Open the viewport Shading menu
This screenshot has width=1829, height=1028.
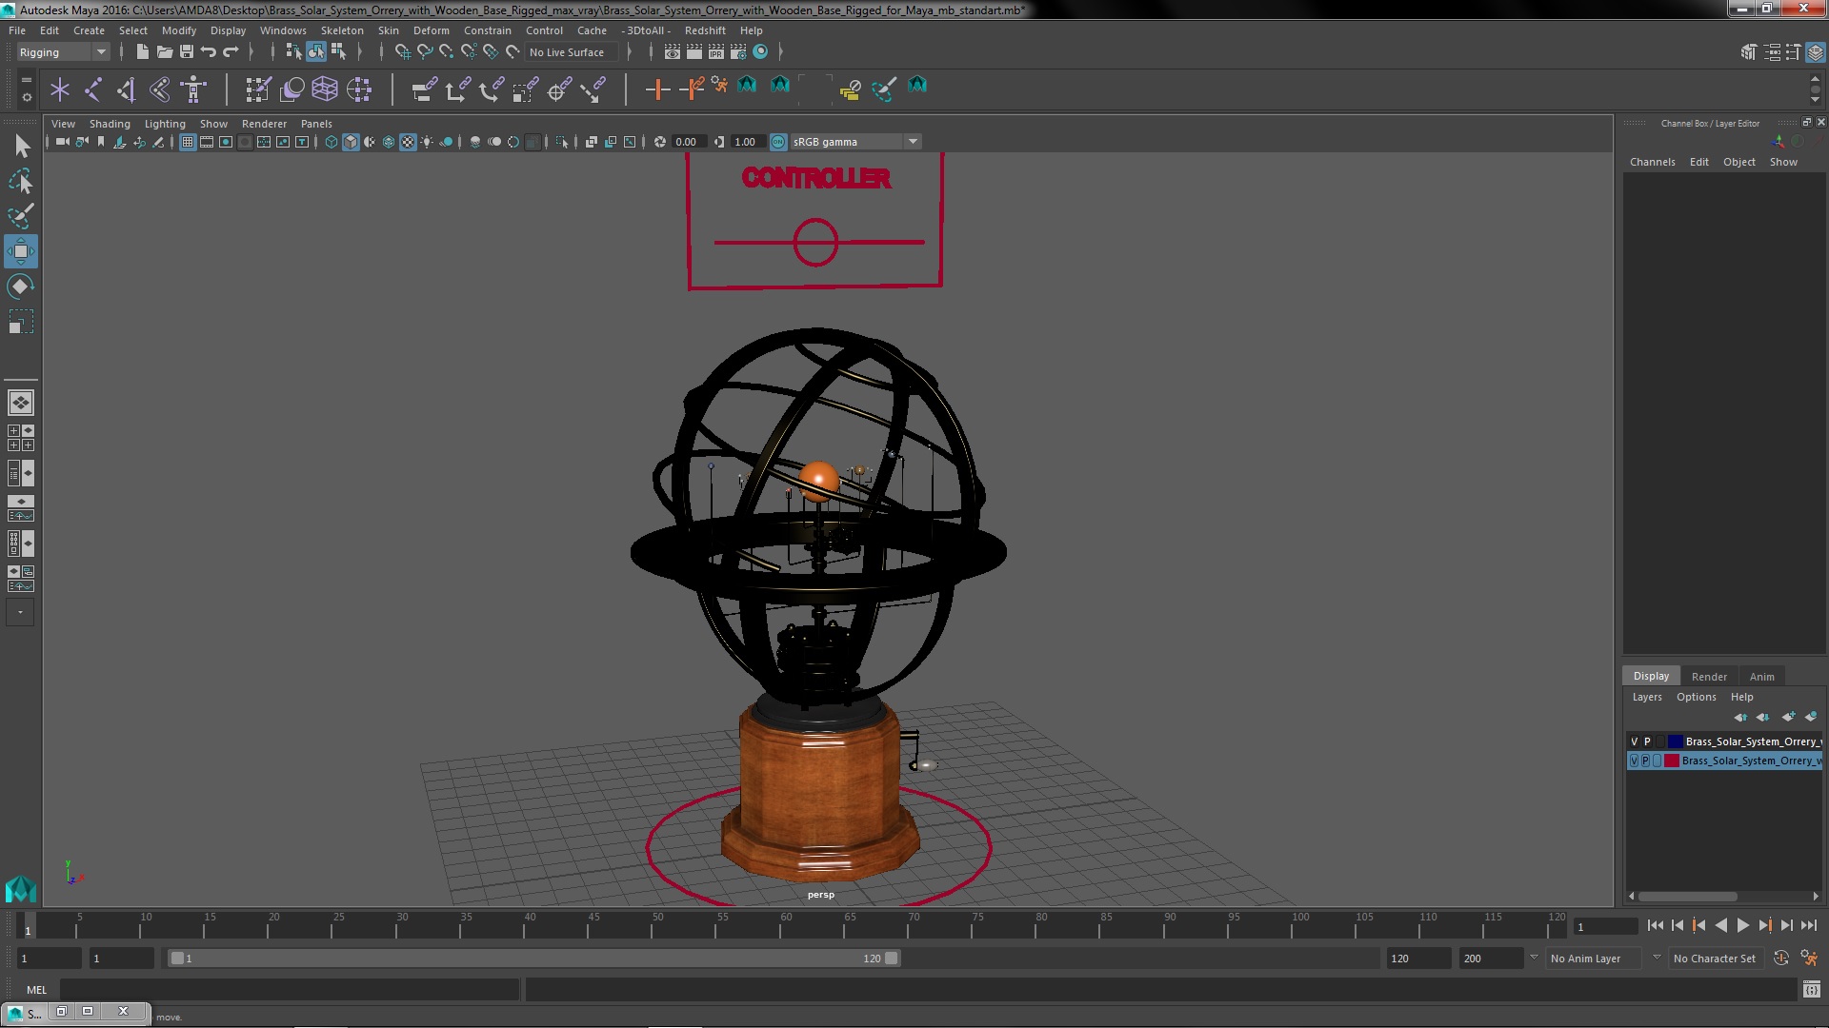110,124
